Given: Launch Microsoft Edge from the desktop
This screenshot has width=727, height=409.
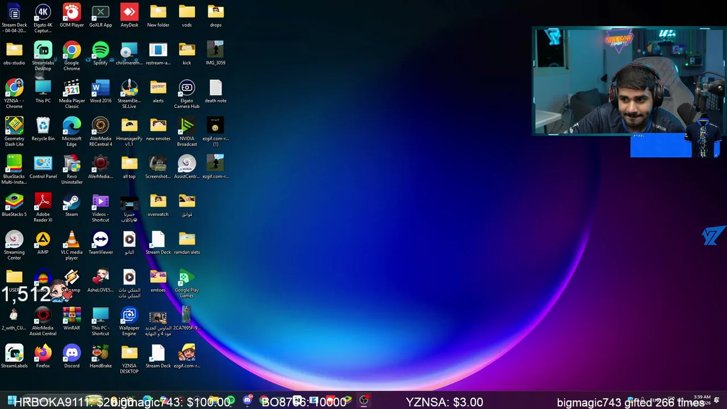Looking at the screenshot, I should [72, 132].
